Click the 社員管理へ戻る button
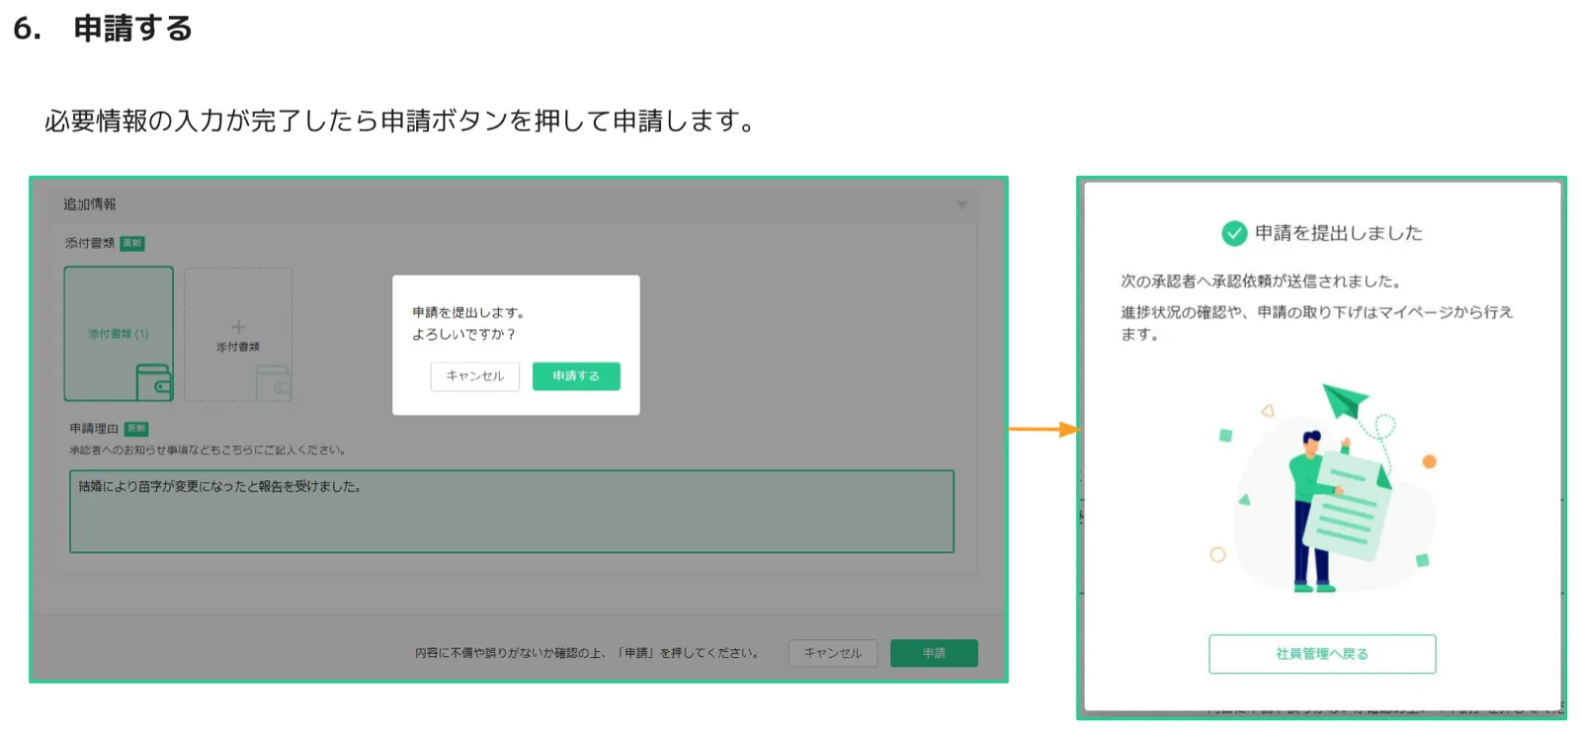1581x734 pixels. [1322, 654]
